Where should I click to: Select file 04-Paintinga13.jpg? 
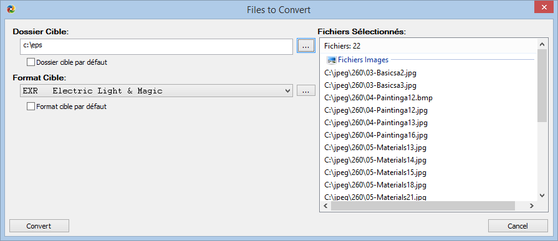376,123
